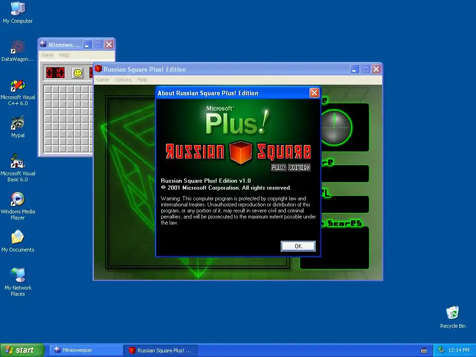Click the Plus! Edition badge in About dialog
The height and width of the screenshot is (357, 476).
(291, 167)
